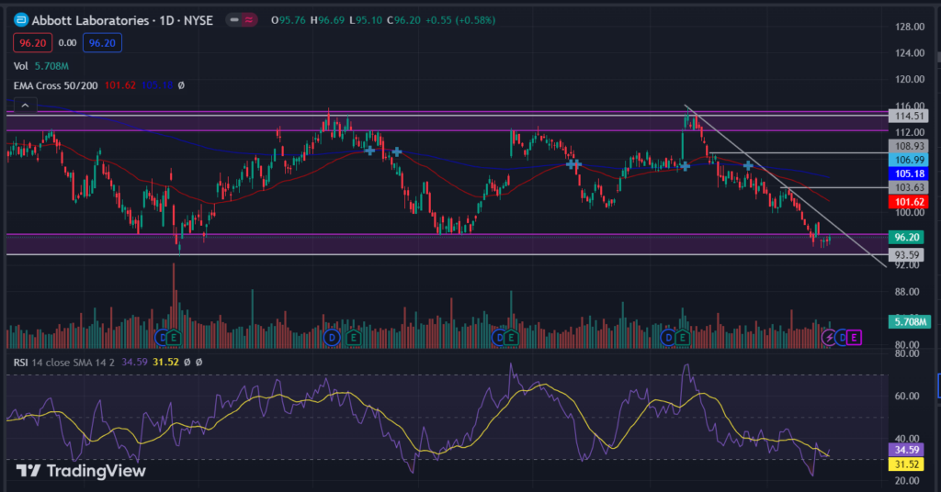Click the L95.10 low price value
This screenshot has height=492, width=941.
point(366,20)
